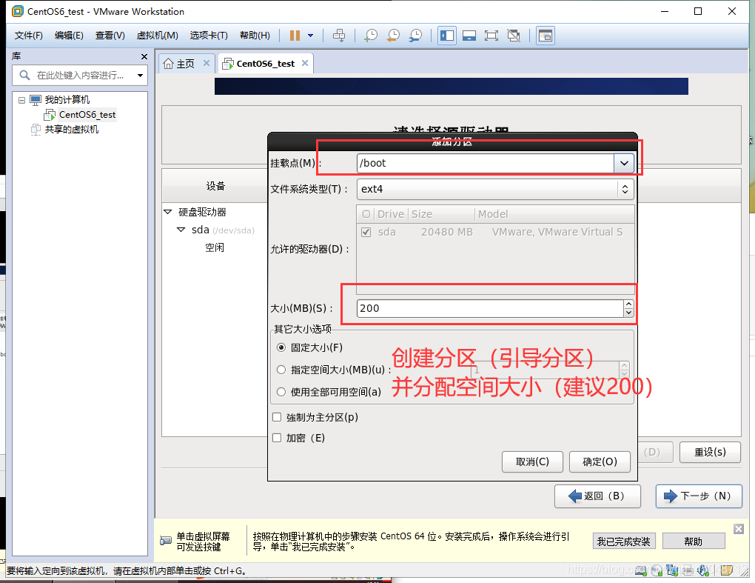
Task: Click the 取消(C) cancel button
Action: [x=532, y=462]
